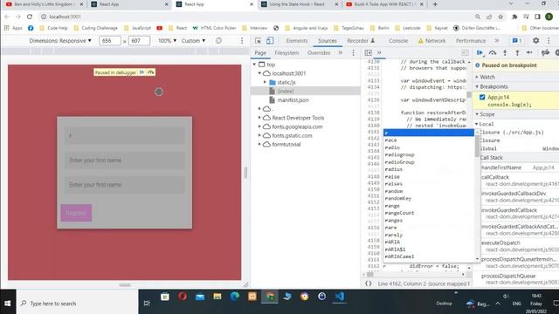This screenshot has height=314, width=559.
Task: Open the Leetcode bookmark folder
Action: (408, 28)
